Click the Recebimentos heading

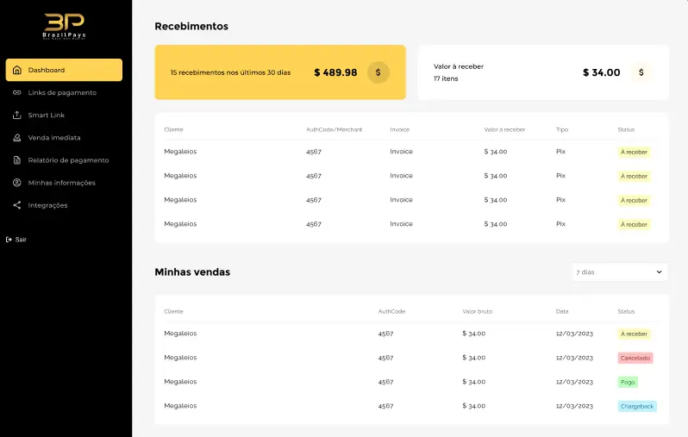pyautogui.click(x=191, y=27)
